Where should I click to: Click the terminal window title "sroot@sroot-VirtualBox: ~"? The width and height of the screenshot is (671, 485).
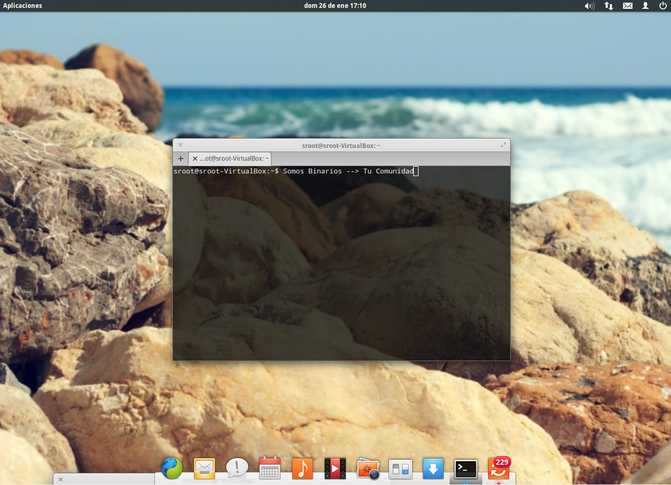(x=342, y=145)
